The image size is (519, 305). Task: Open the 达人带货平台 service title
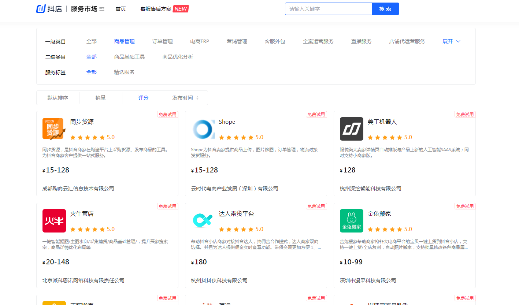pos(237,214)
